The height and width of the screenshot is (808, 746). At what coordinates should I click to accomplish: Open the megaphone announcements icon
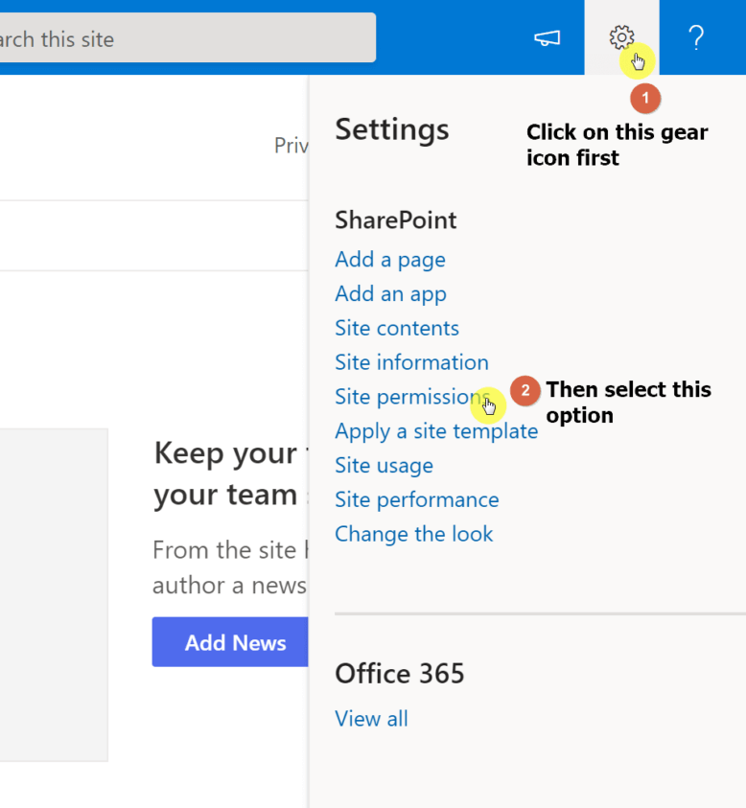click(547, 37)
